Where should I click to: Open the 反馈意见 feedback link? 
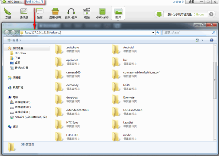coord(178,2)
